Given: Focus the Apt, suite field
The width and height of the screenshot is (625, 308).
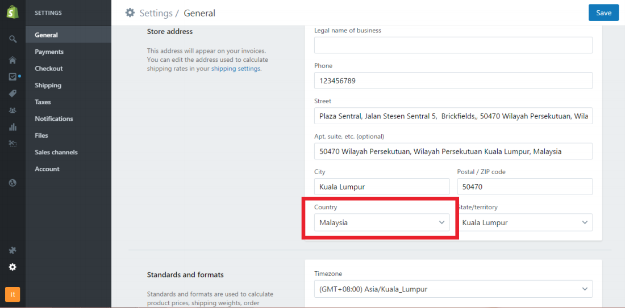Looking at the screenshot, I should tap(453, 151).
